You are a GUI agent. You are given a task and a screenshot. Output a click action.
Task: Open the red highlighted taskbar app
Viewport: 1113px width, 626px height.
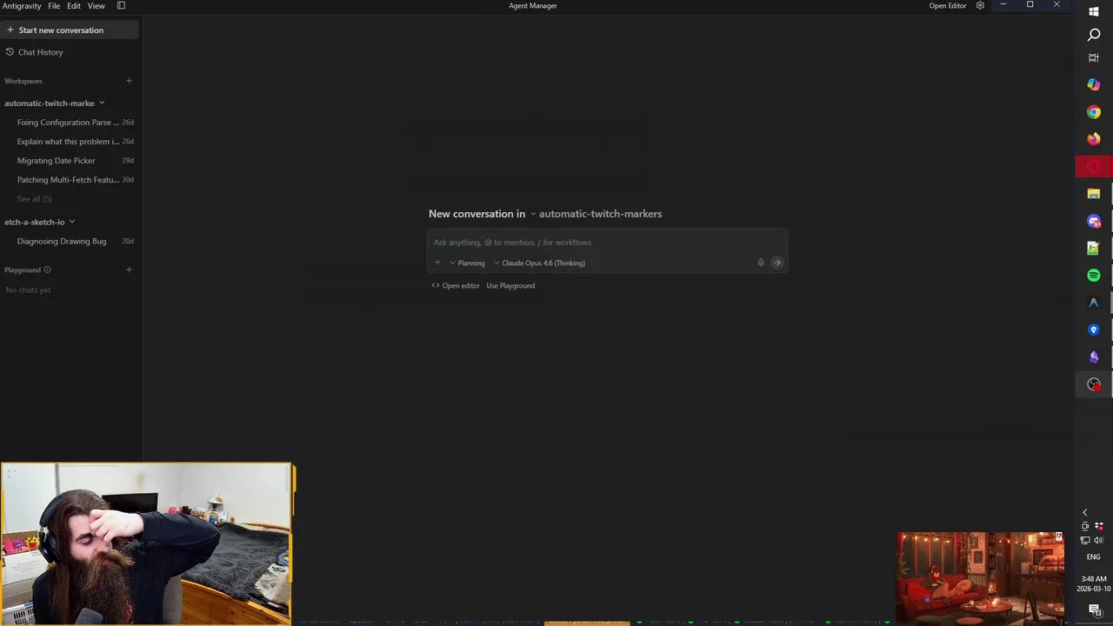pos(1094,166)
